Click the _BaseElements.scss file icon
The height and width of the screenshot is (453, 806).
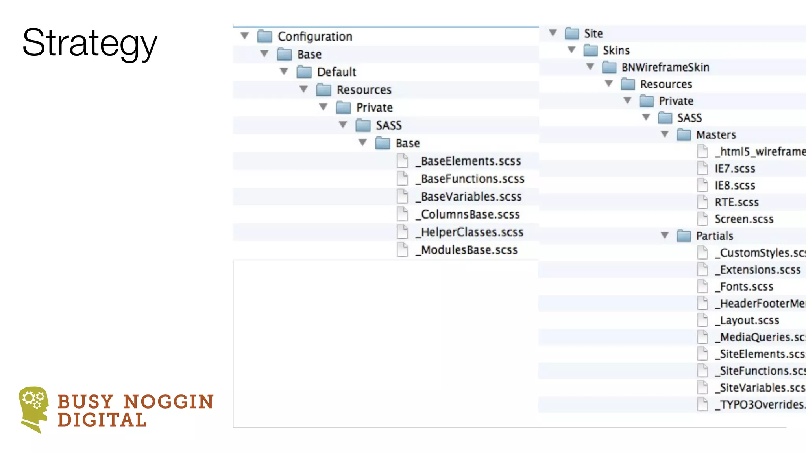(x=402, y=161)
